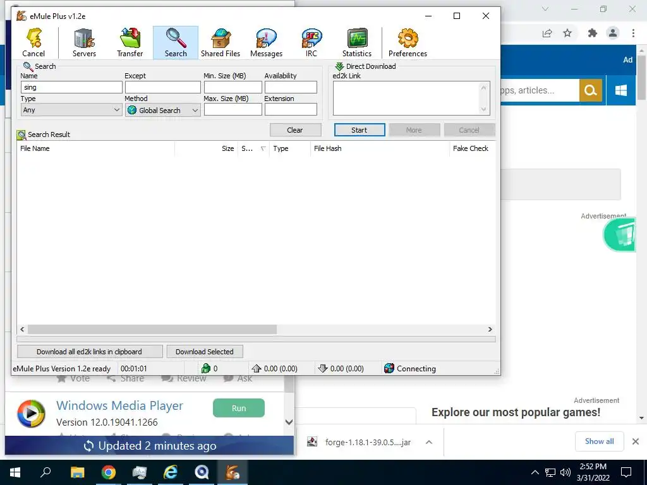This screenshot has width=647, height=485.
Task: Show hidden tray icons chevron
Action: click(535, 472)
